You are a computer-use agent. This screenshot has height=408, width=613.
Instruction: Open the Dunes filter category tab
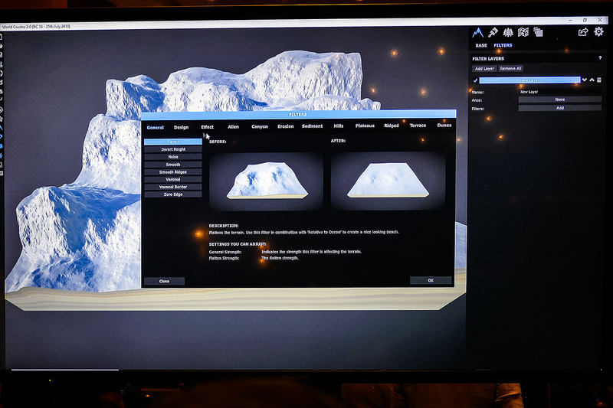[x=444, y=126]
